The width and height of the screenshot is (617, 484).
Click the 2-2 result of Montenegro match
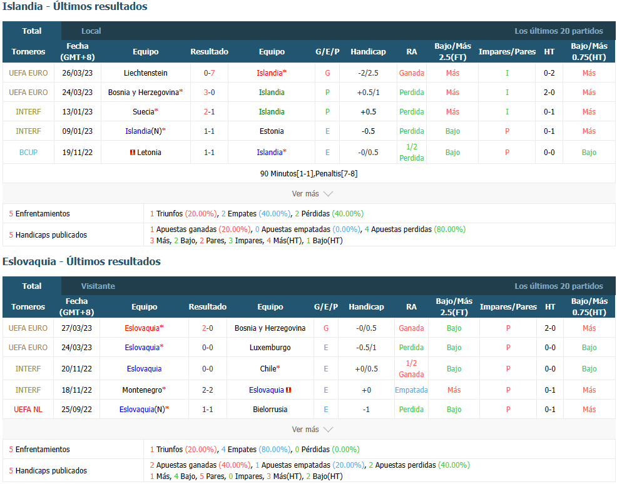click(x=207, y=390)
